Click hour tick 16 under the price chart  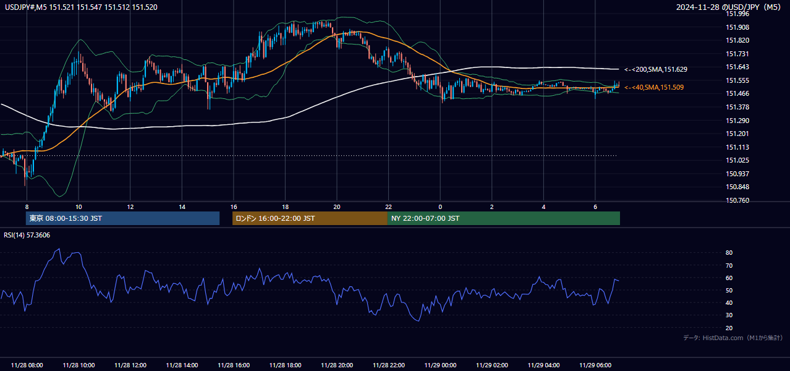[234, 207]
